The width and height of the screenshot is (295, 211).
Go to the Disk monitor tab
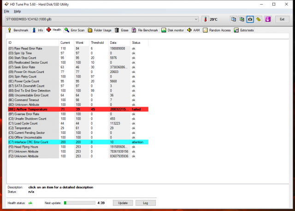click(x=173, y=30)
